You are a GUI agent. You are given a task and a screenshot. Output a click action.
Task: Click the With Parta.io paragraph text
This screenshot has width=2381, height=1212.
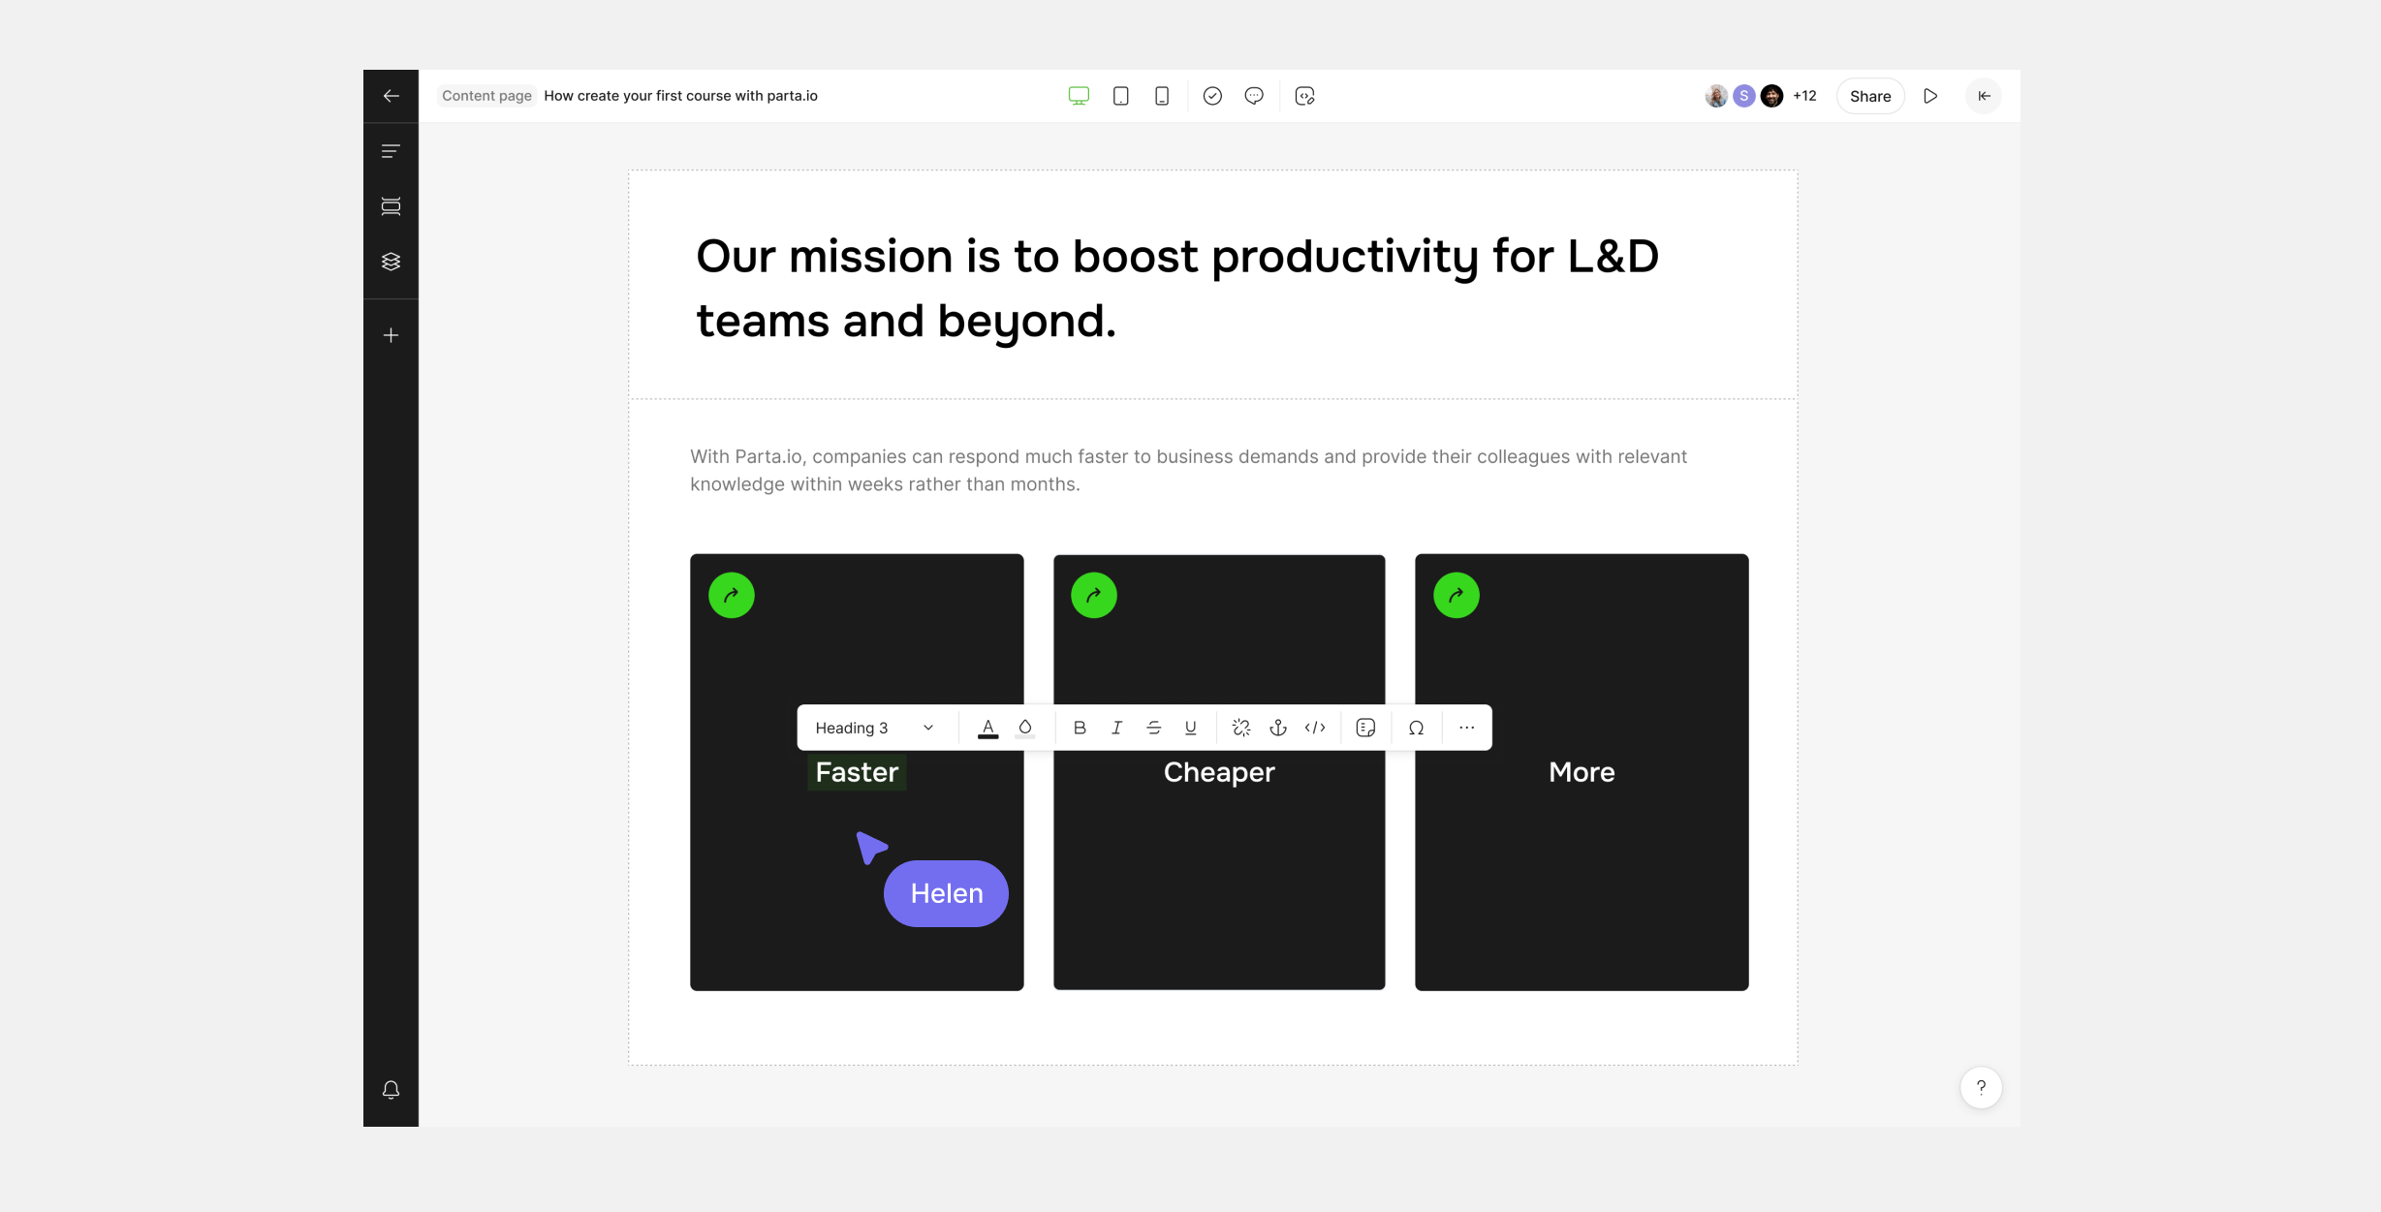point(1188,470)
